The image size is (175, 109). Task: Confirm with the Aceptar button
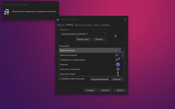(x=90, y=90)
